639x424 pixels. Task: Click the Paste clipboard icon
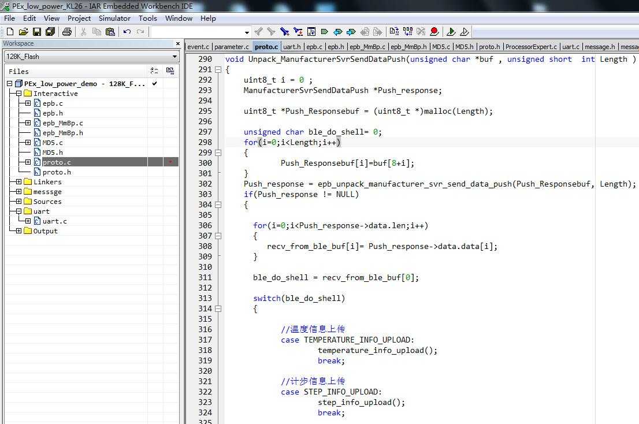click(110, 31)
